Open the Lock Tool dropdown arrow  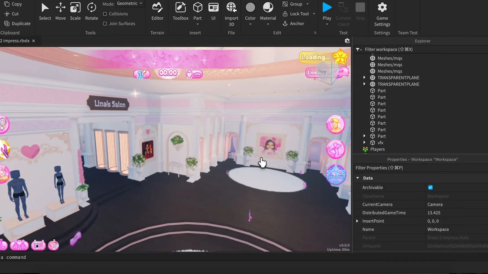pyautogui.click(x=314, y=14)
